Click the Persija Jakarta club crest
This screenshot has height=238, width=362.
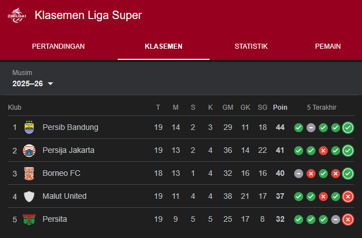click(x=29, y=150)
